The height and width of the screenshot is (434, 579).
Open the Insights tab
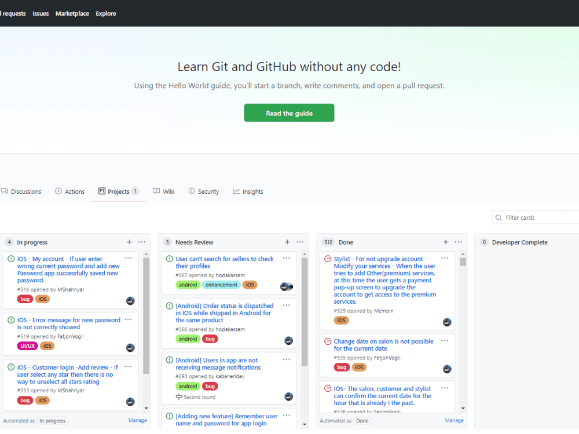[248, 192]
